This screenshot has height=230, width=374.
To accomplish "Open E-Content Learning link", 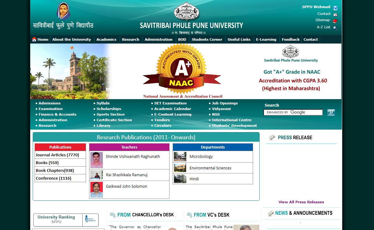I will (173, 114).
